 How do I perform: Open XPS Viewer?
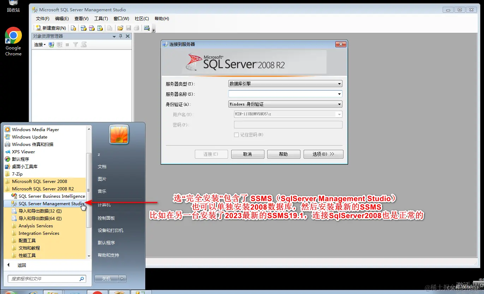click(x=44, y=152)
